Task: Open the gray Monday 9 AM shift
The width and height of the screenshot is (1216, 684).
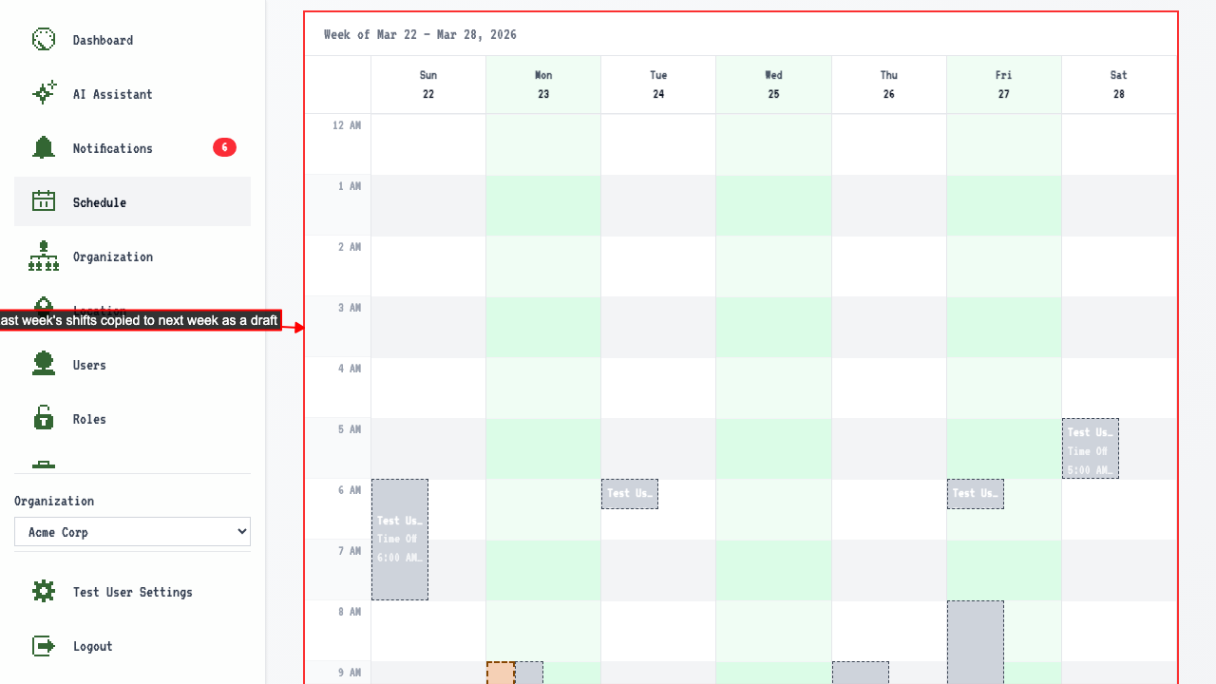Action: tap(529, 673)
